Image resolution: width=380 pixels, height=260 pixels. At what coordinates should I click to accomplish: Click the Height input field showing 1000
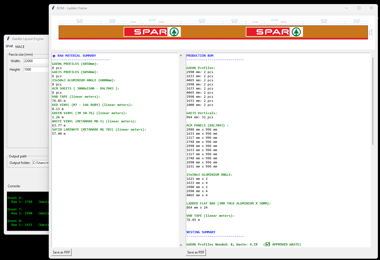[36, 70]
